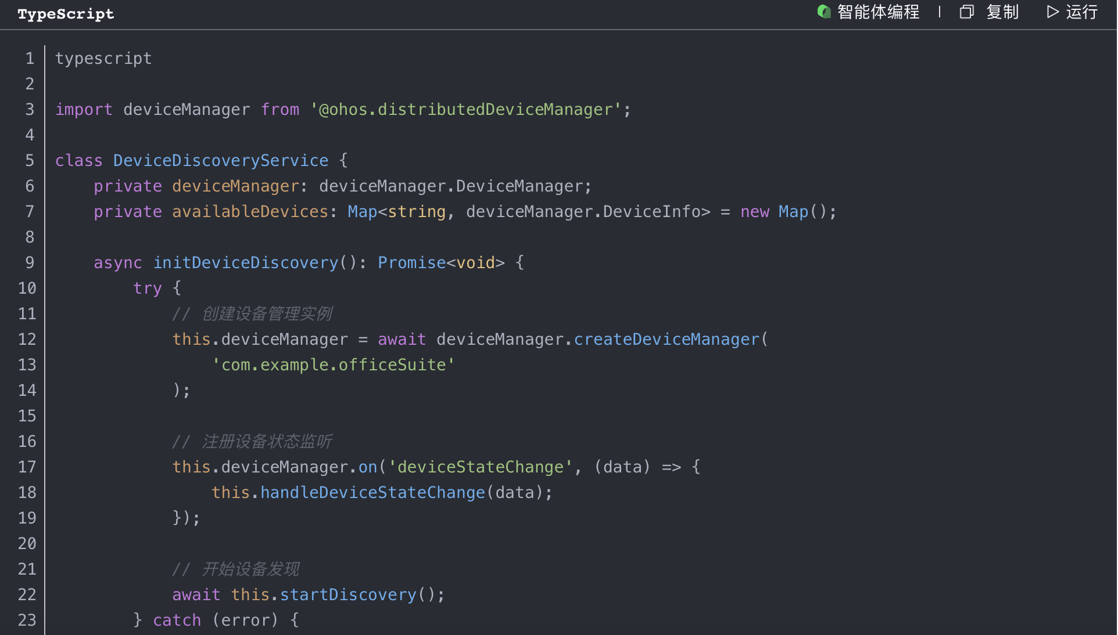Click the initDeviceDiscovery method name

click(245, 263)
